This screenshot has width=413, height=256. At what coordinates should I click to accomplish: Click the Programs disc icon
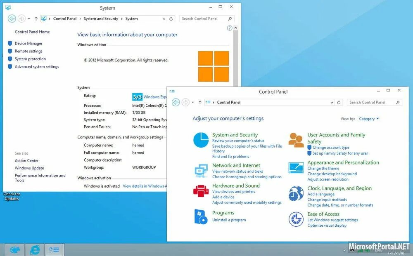pos(201,217)
